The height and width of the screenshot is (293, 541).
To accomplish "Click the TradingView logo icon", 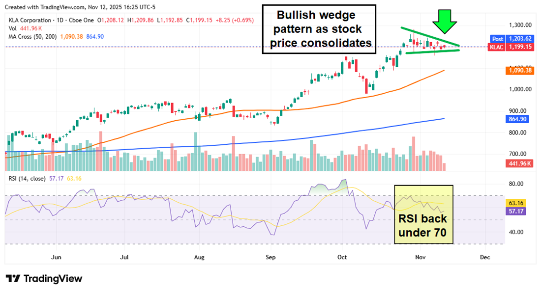I will coord(13,279).
